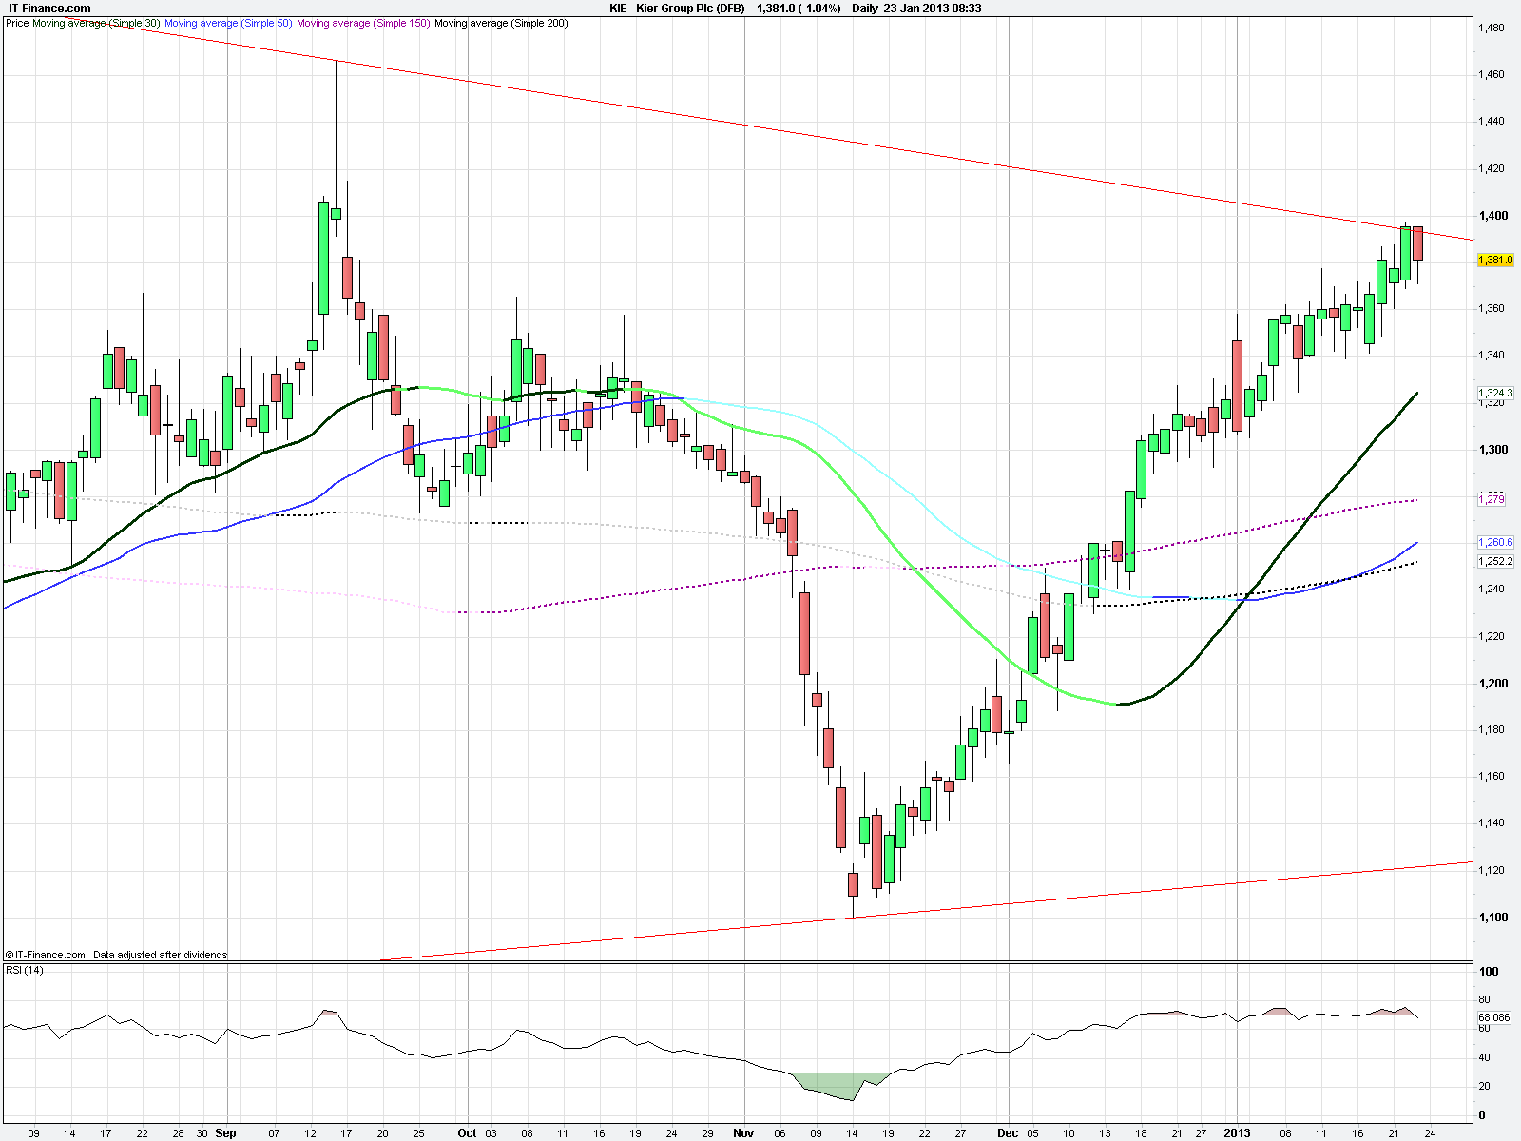The height and width of the screenshot is (1141, 1521).
Task: Click the 'Sep' month marker on date axis
Action: (x=225, y=1133)
